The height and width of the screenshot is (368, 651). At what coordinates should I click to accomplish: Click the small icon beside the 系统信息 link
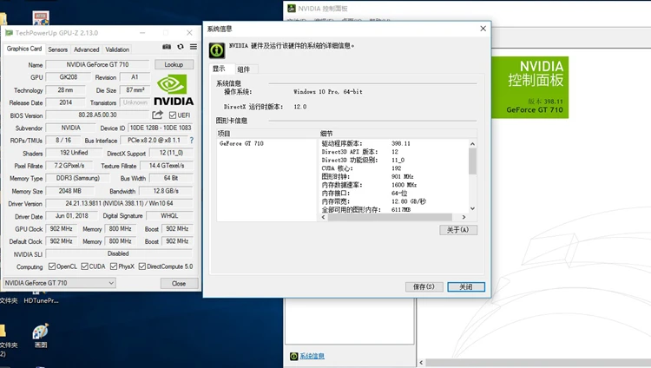tap(294, 356)
